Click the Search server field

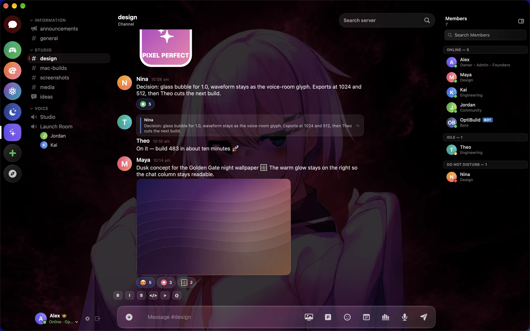click(x=387, y=20)
